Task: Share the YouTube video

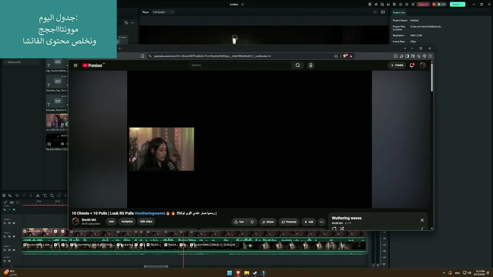Action: [x=268, y=222]
